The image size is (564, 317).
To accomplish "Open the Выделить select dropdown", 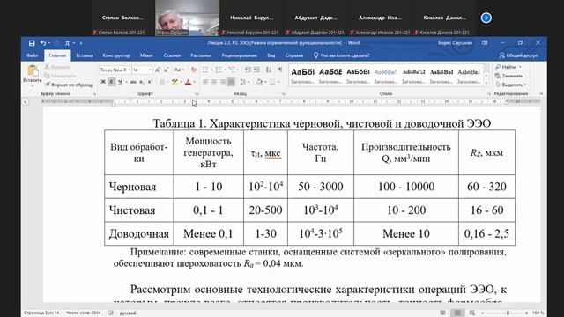I will click(x=511, y=85).
